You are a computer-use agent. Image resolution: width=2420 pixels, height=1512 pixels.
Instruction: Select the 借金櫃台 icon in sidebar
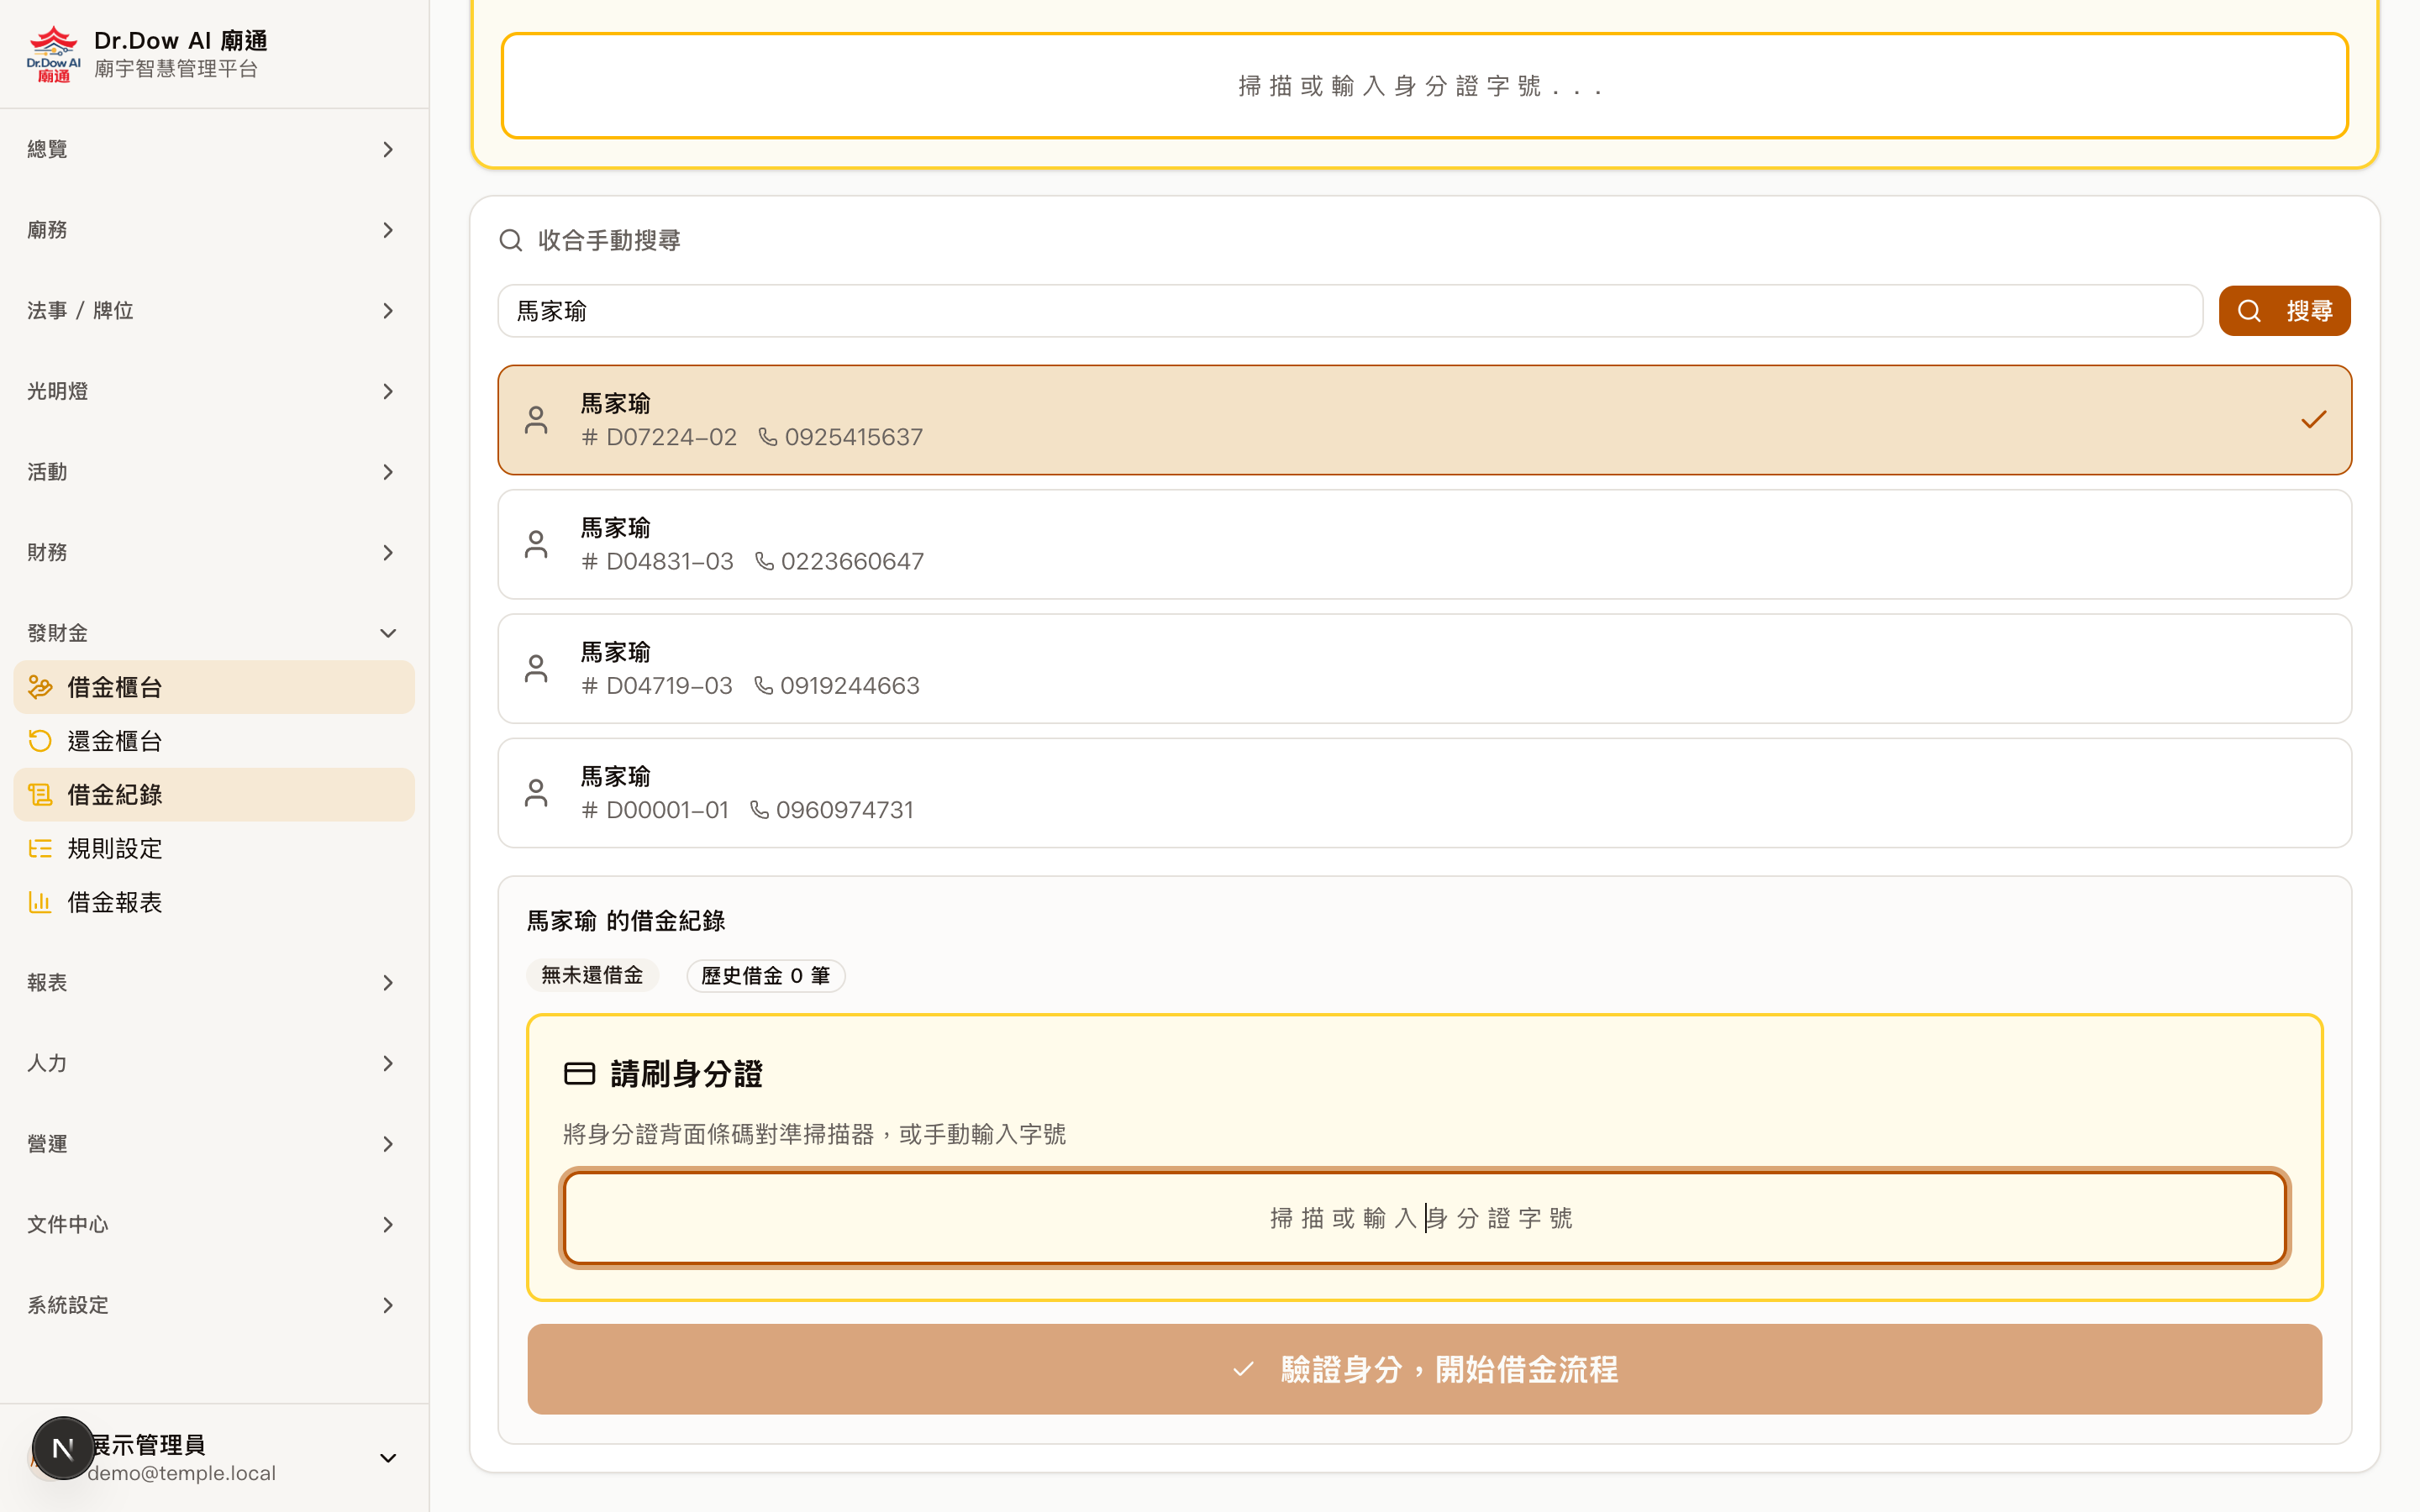coord(40,687)
